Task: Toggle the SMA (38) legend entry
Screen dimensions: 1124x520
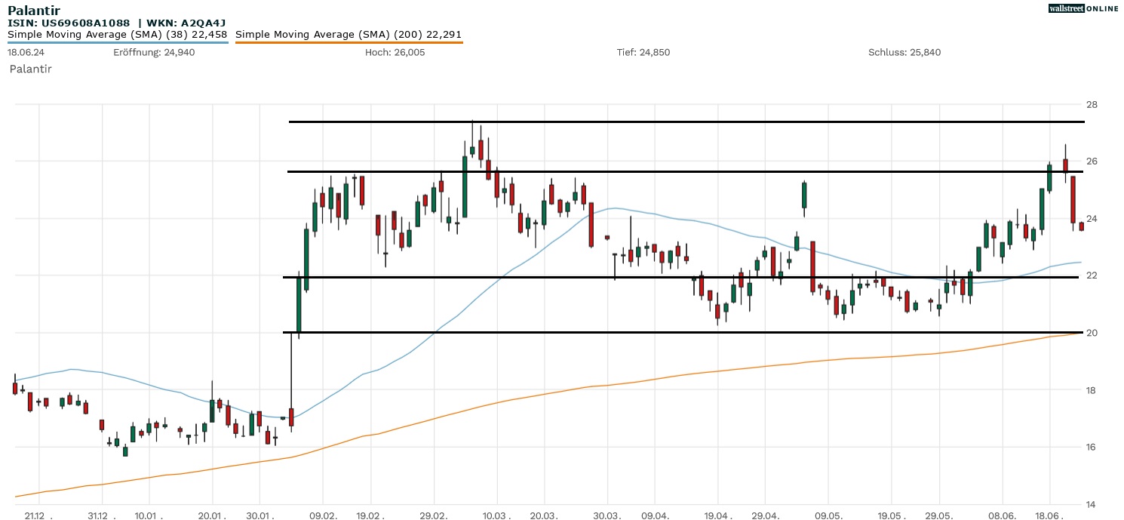Action: tap(118, 34)
